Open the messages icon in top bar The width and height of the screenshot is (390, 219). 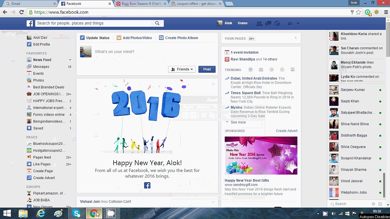[x=268, y=23]
